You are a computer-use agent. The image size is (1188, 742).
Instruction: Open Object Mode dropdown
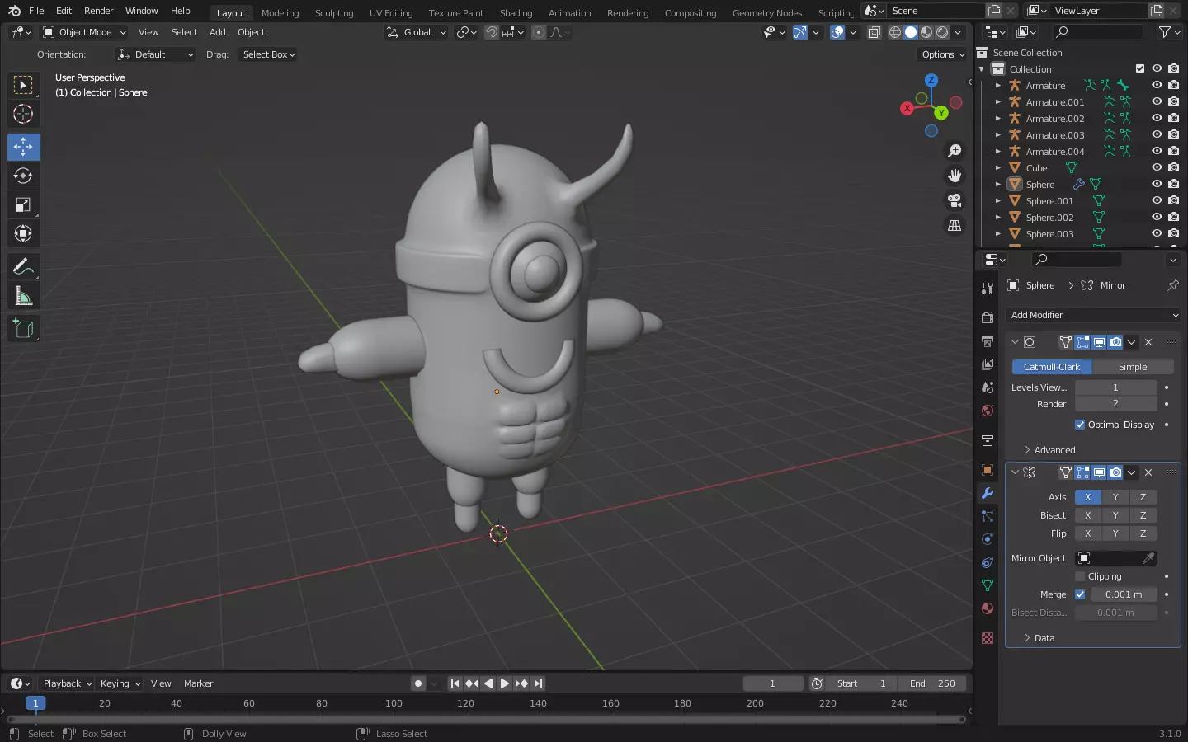[x=84, y=32]
